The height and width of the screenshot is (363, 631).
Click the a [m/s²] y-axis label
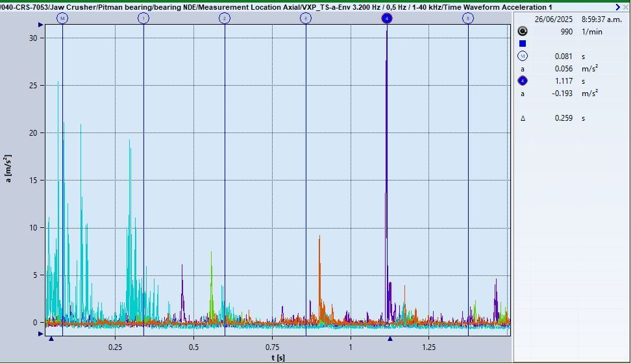pos(8,168)
